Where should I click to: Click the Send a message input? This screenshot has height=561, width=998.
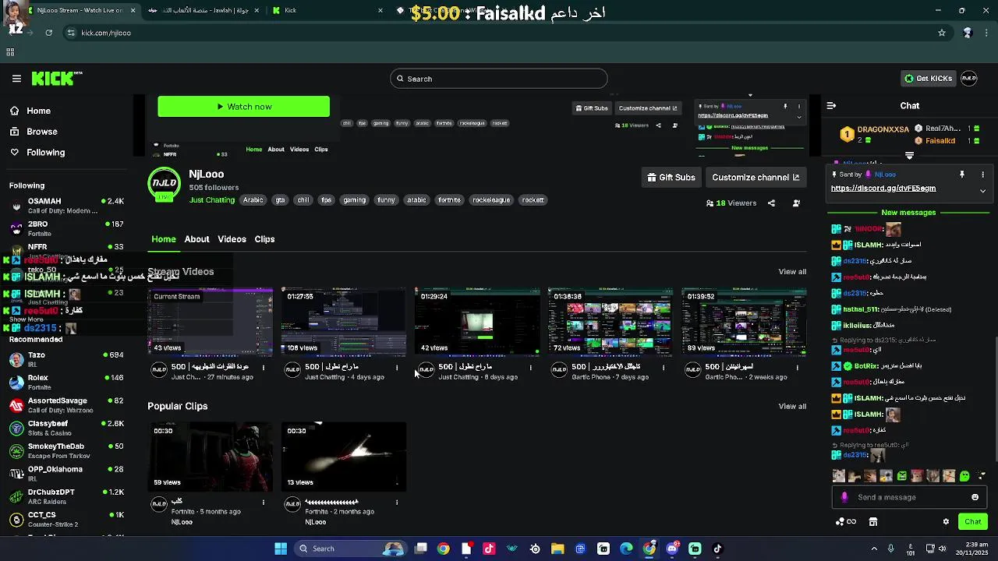(x=911, y=497)
